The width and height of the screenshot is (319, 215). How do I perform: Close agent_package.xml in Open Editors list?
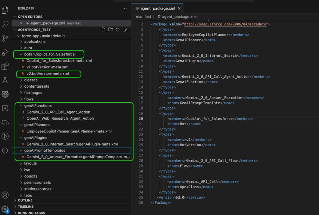[x=21, y=23]
